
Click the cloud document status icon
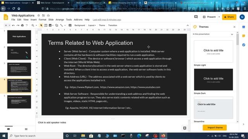pyautogui.click(x=48, y=15)
